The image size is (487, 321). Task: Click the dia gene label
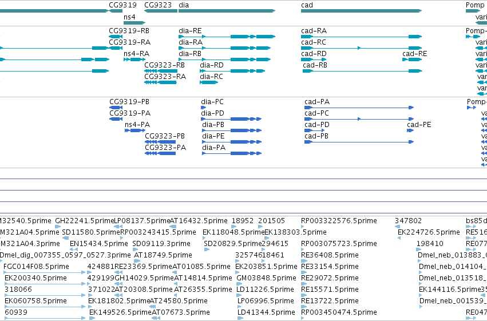point(184,5)
